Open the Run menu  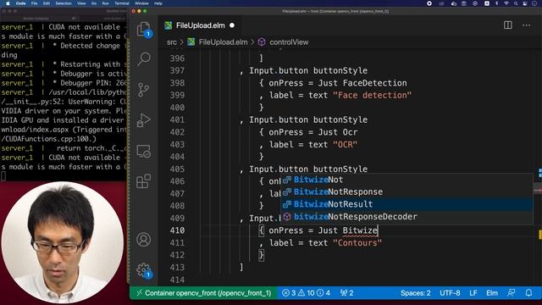click(x=105, y=3)
